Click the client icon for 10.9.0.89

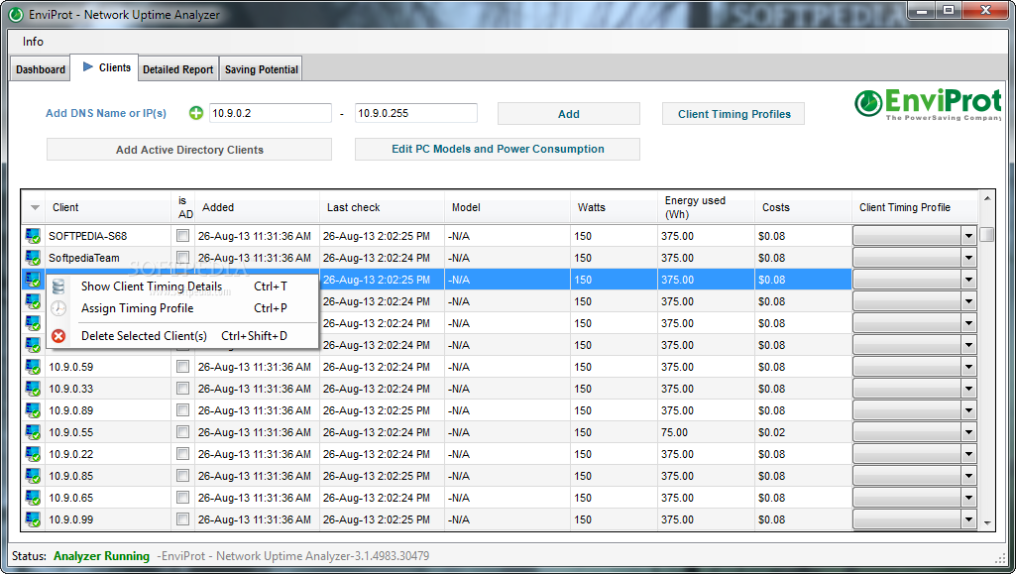[x=33, y=410]
